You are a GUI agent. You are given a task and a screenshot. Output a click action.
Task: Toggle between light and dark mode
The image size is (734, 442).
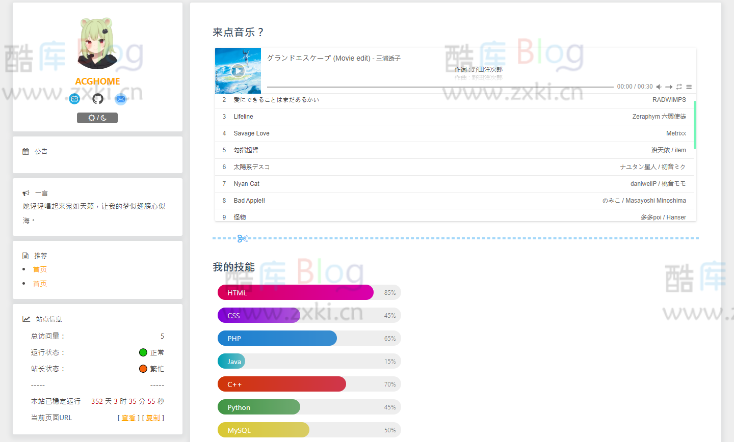point(97,118)
